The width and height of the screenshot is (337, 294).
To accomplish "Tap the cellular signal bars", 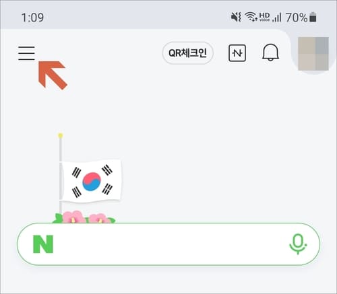I will click(277, 17).
